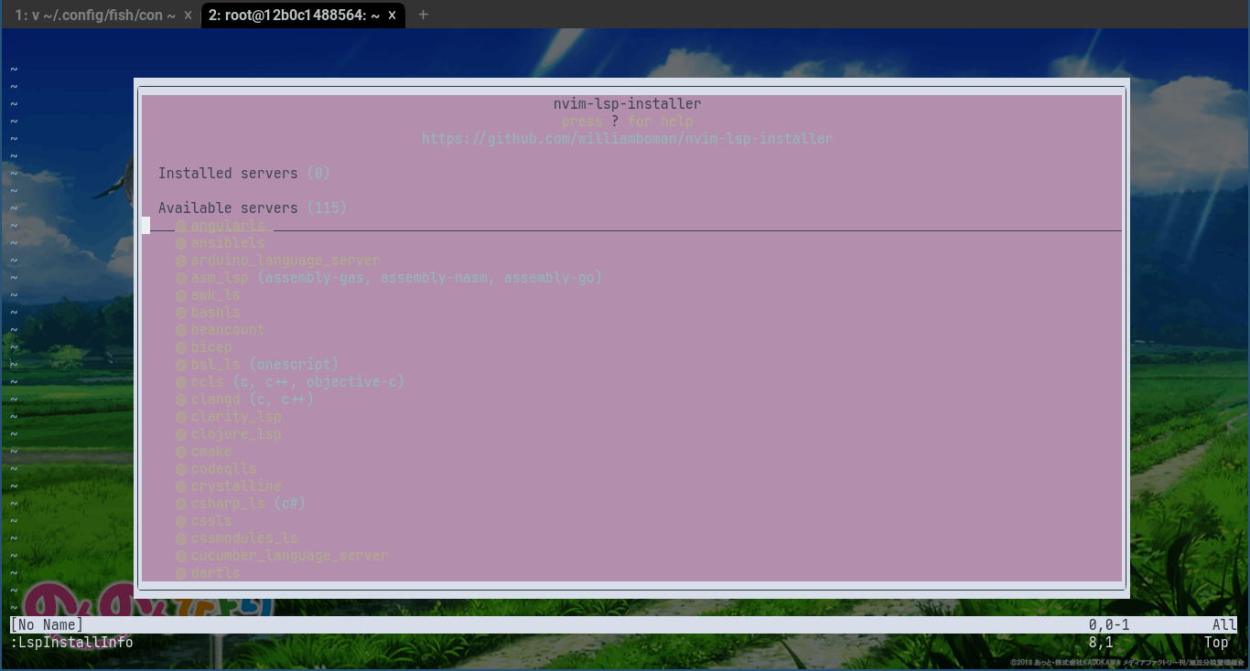Click the clarity_lsp server icon
The height and width of the screenshot is (671, 1250).
click(x=181, y=417)
